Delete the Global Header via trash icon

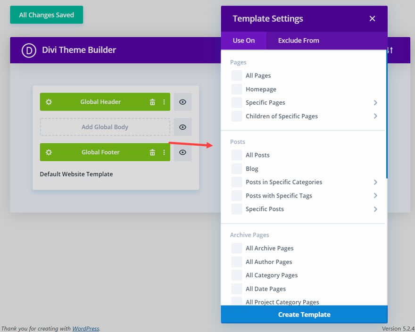click(x=152, y=102)
